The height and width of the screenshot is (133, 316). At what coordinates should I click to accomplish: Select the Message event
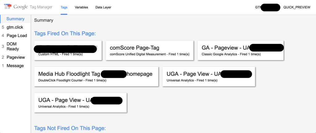15,66
